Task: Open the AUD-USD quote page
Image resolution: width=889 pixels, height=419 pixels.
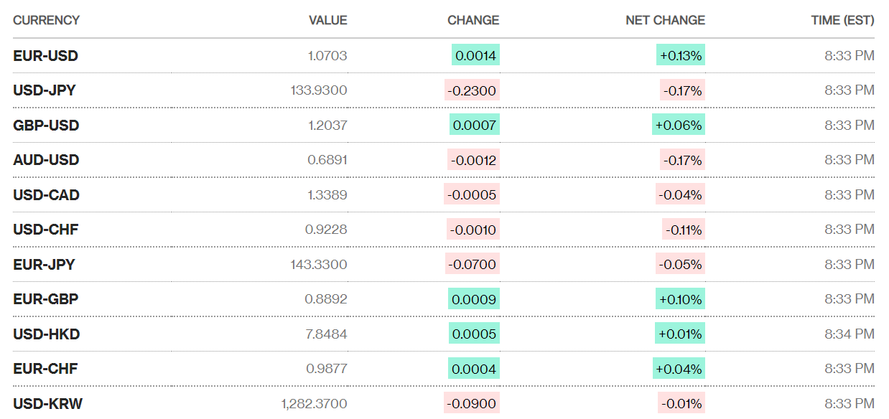Action: coord(46,160)
